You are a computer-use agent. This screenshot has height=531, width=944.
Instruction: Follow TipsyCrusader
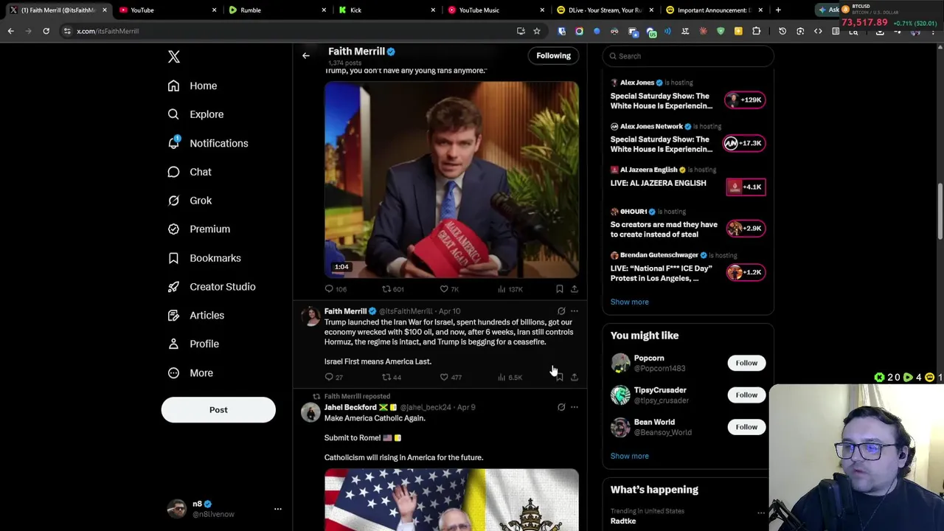pos(746,395)
